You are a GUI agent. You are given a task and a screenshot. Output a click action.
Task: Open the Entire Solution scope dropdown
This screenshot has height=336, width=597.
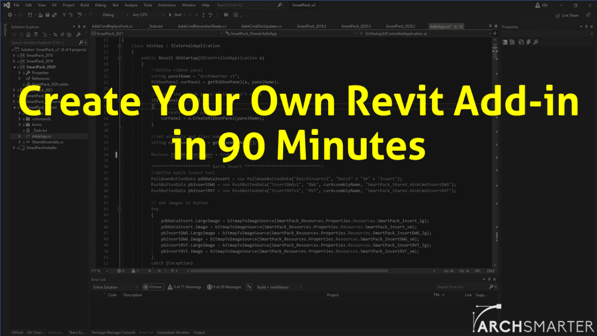(115, 287)
